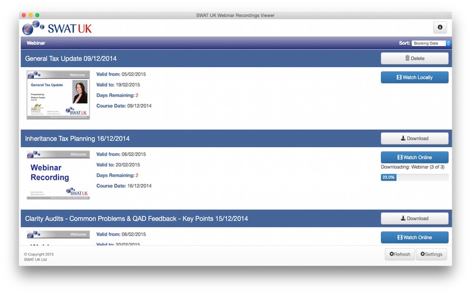Screen dimensions: 471x294
Task: Select the General Tax Update 09/12/2014 heading
Action: [71, 59]
